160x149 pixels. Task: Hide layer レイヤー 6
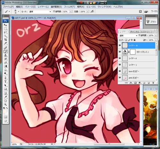(x=120, y=58)
